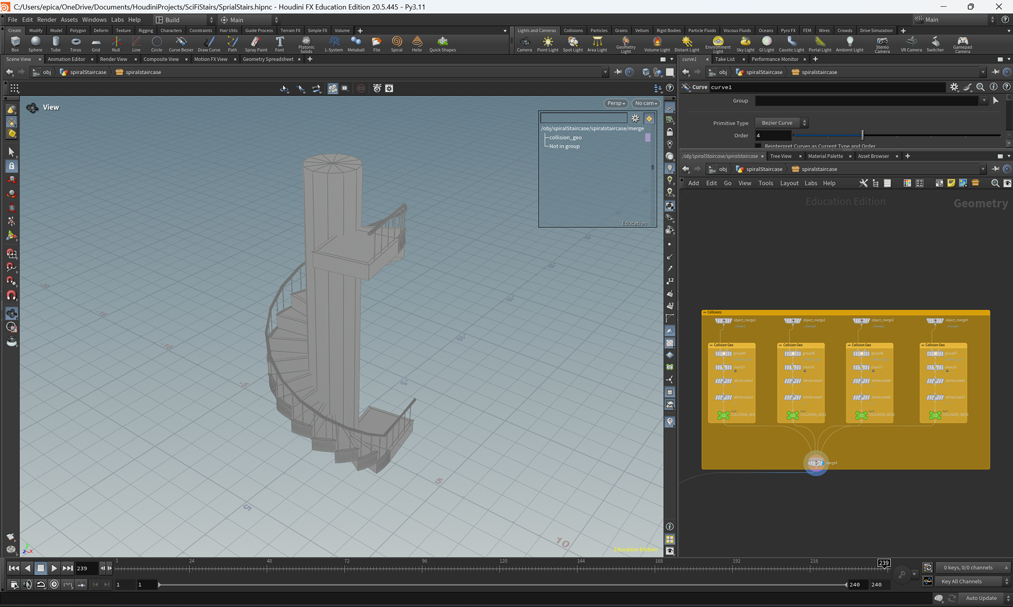Open the File menu
1013x607 pixels.
pyautogui.click(x=13, y=20)
